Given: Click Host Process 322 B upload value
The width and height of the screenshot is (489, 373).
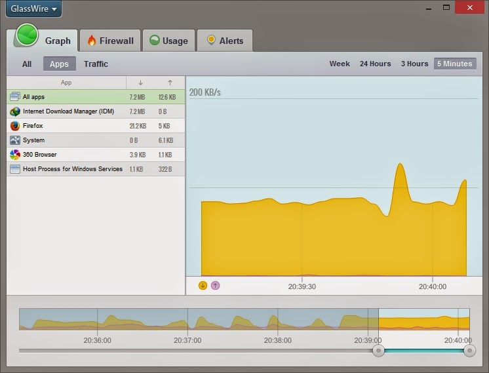Looking at the screenshot, I should point(165,169).
